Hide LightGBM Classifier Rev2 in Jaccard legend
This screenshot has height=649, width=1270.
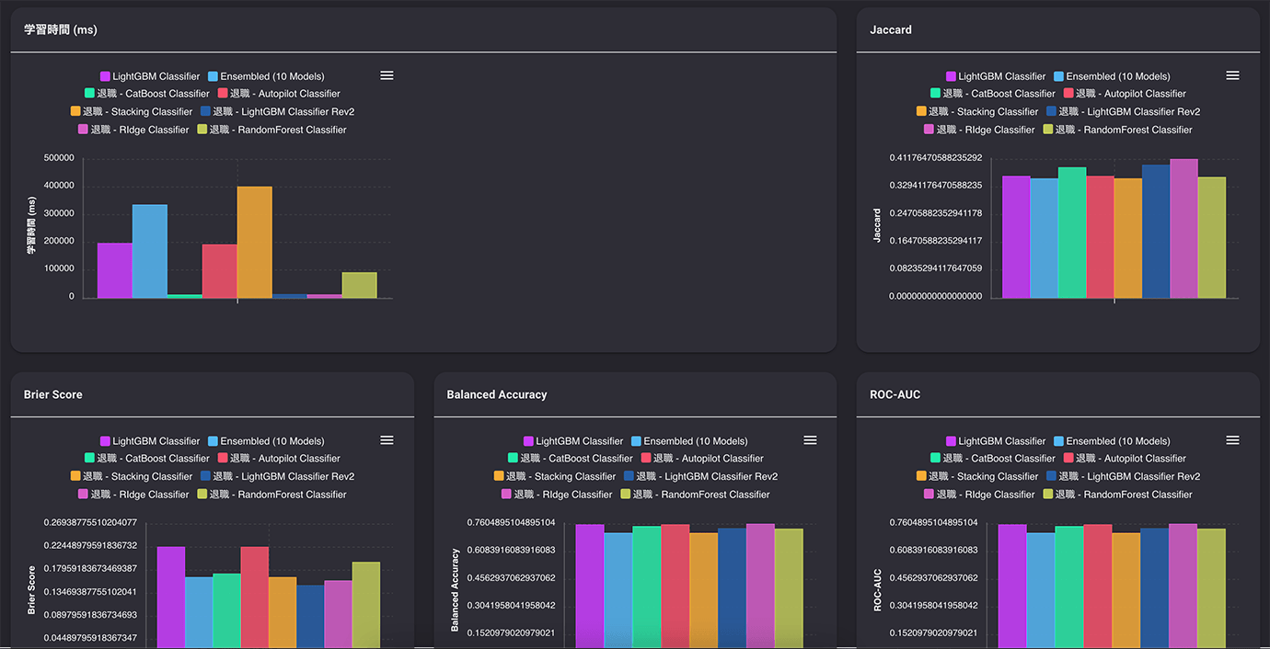pyautogui.click(x=1123, y=111)
